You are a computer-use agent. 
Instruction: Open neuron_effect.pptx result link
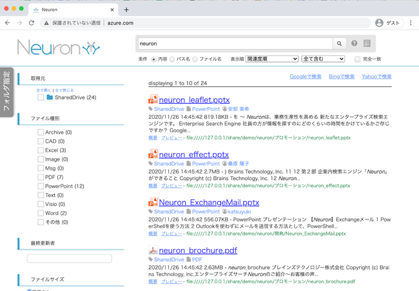click(194, 154)
